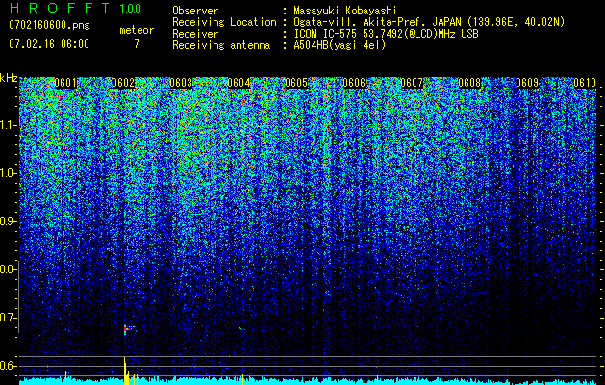The height and width of the screenshot is (385, 605).
Task: Click the 1.1 frequency axis label
Action: coord(7,125)
